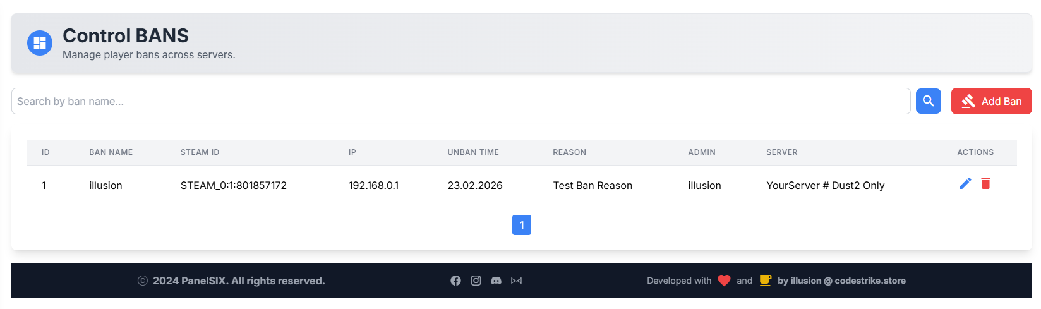
Task: Click the BAN NAME column header
Action: click(x=111, y=152)
